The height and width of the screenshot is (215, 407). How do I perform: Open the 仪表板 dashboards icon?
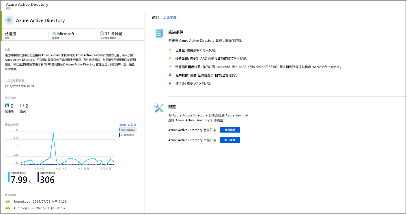pos(7,105)
